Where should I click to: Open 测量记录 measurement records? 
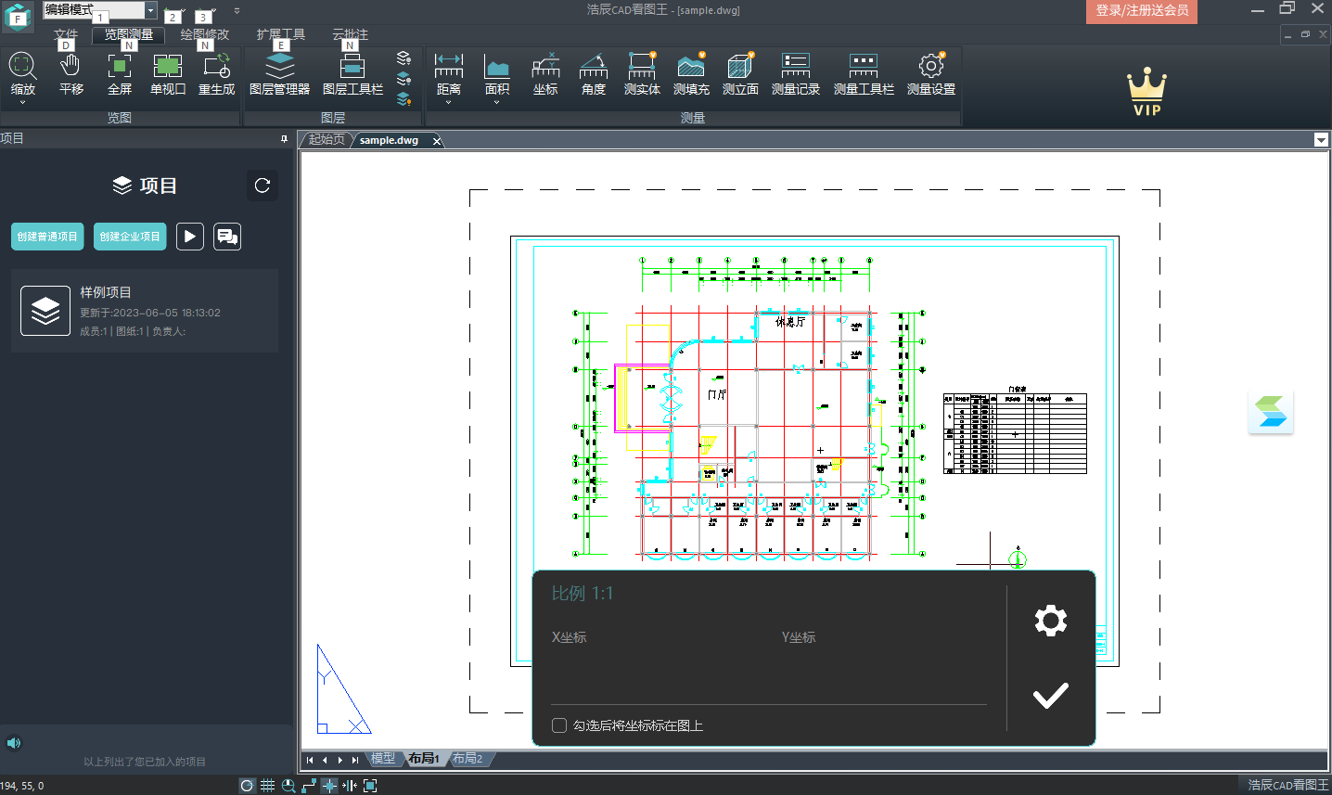(x=796, y=74)
